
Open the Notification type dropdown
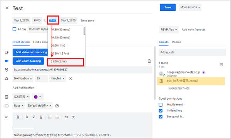point(23,79)
